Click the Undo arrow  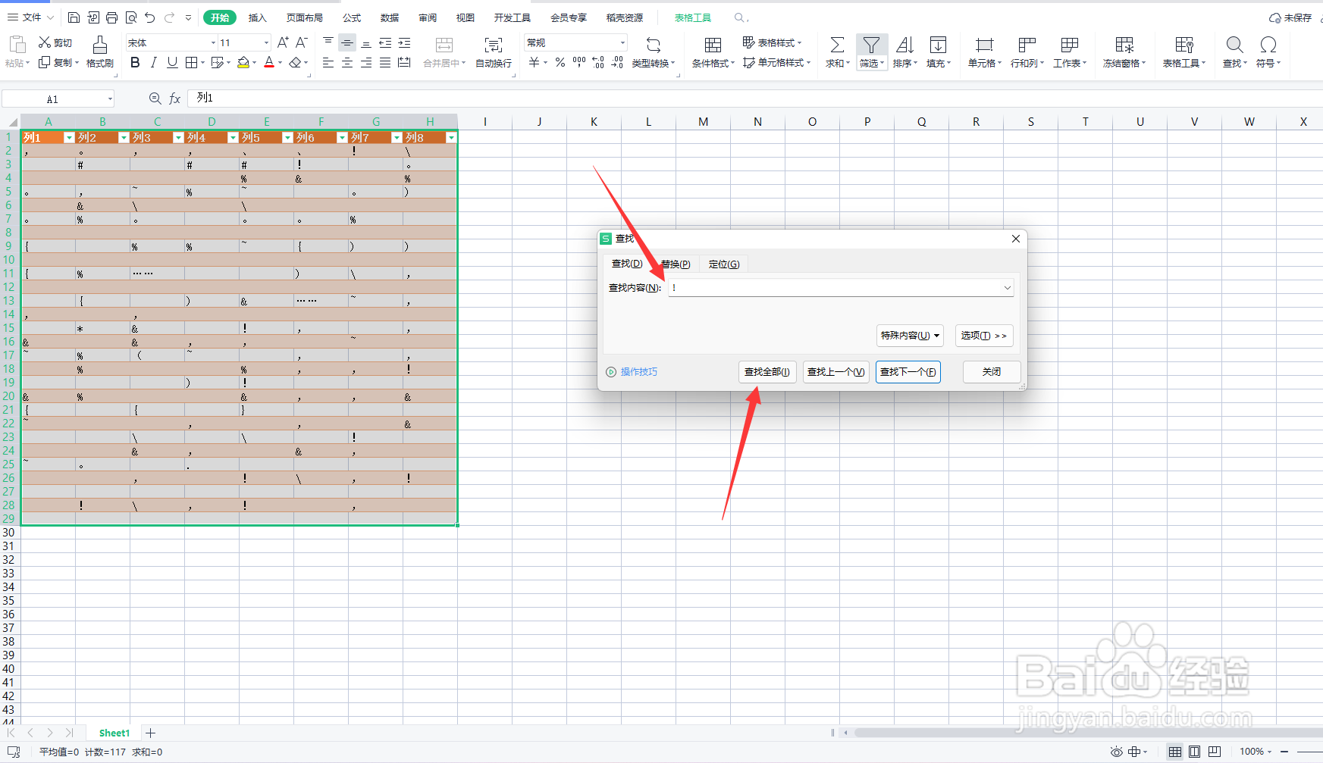pyautogui.click(x=149, y=17)
